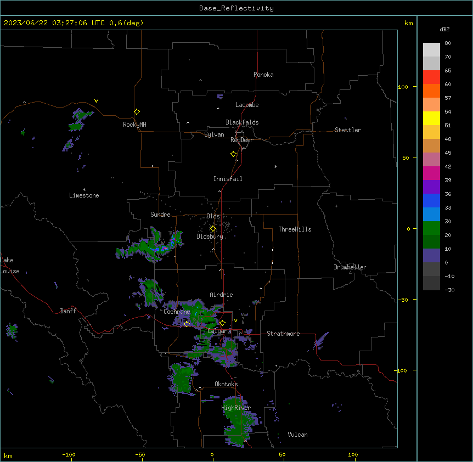Image resolution: width=473 pixels, height=462 pixels.
Task: Click the asterisk marker east of Innisfail
Action: [275, 166]
